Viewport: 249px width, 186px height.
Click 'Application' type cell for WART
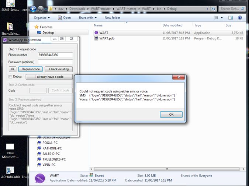pyautogui.click(x=202, y=33)
